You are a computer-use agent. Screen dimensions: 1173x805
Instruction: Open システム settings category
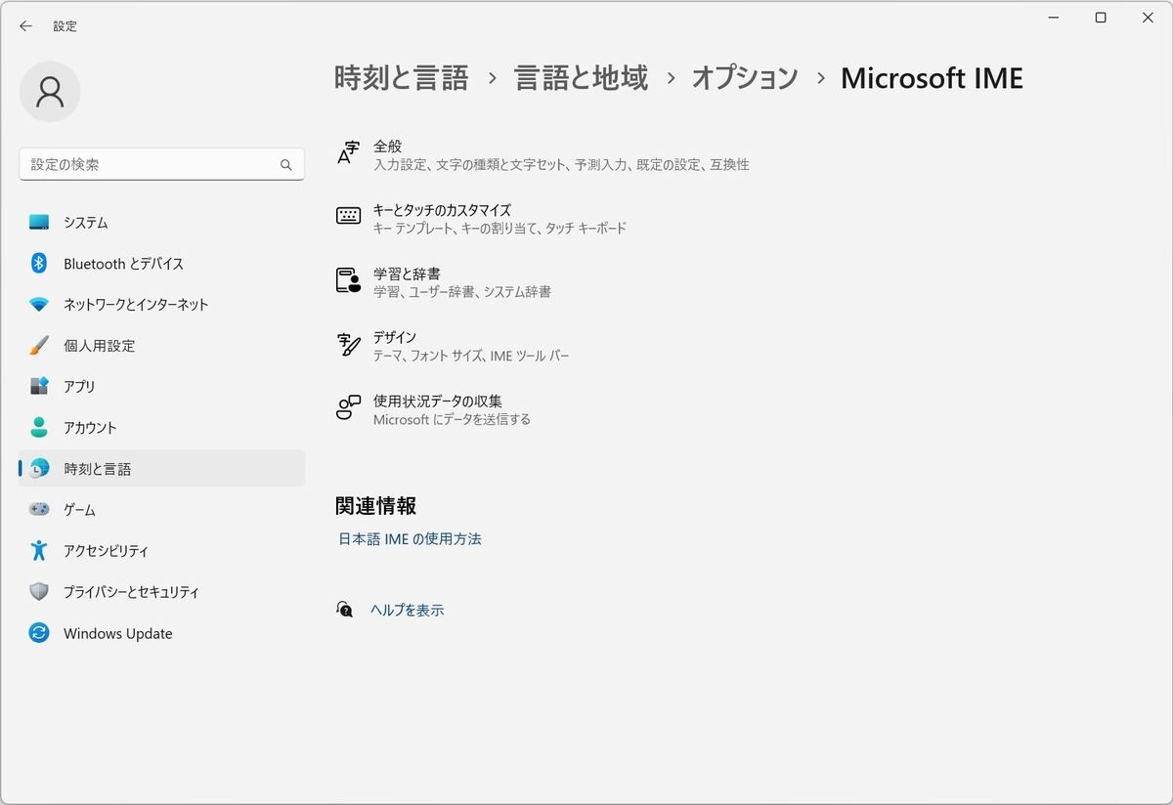[162, 223]
